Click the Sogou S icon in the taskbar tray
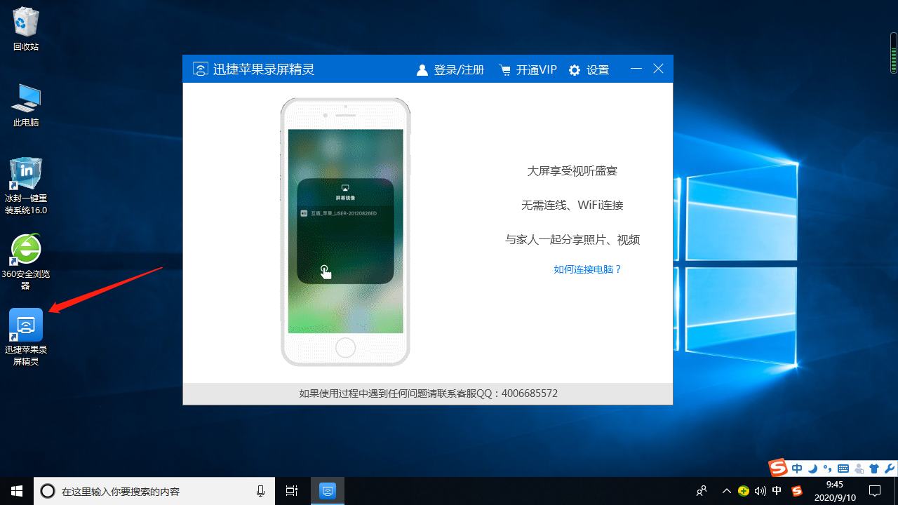898x505 pixels. point(796,491)
